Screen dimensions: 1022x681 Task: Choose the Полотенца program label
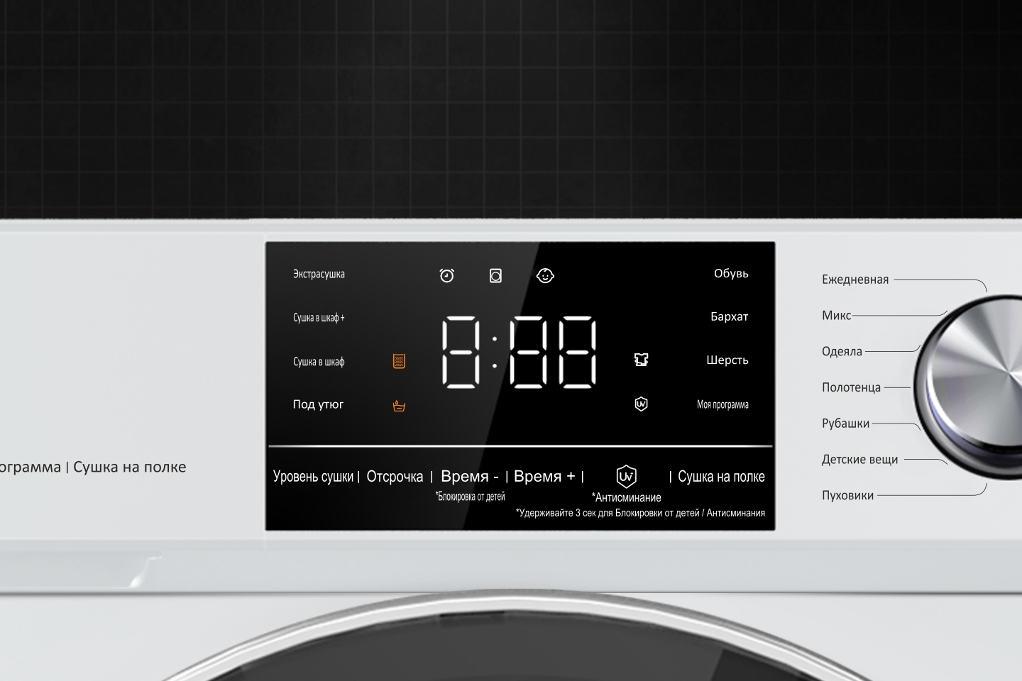click(x=851, y=387)
